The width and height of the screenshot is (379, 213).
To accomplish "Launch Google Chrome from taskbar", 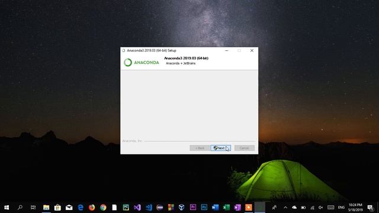I will click(x=103, y=207).
